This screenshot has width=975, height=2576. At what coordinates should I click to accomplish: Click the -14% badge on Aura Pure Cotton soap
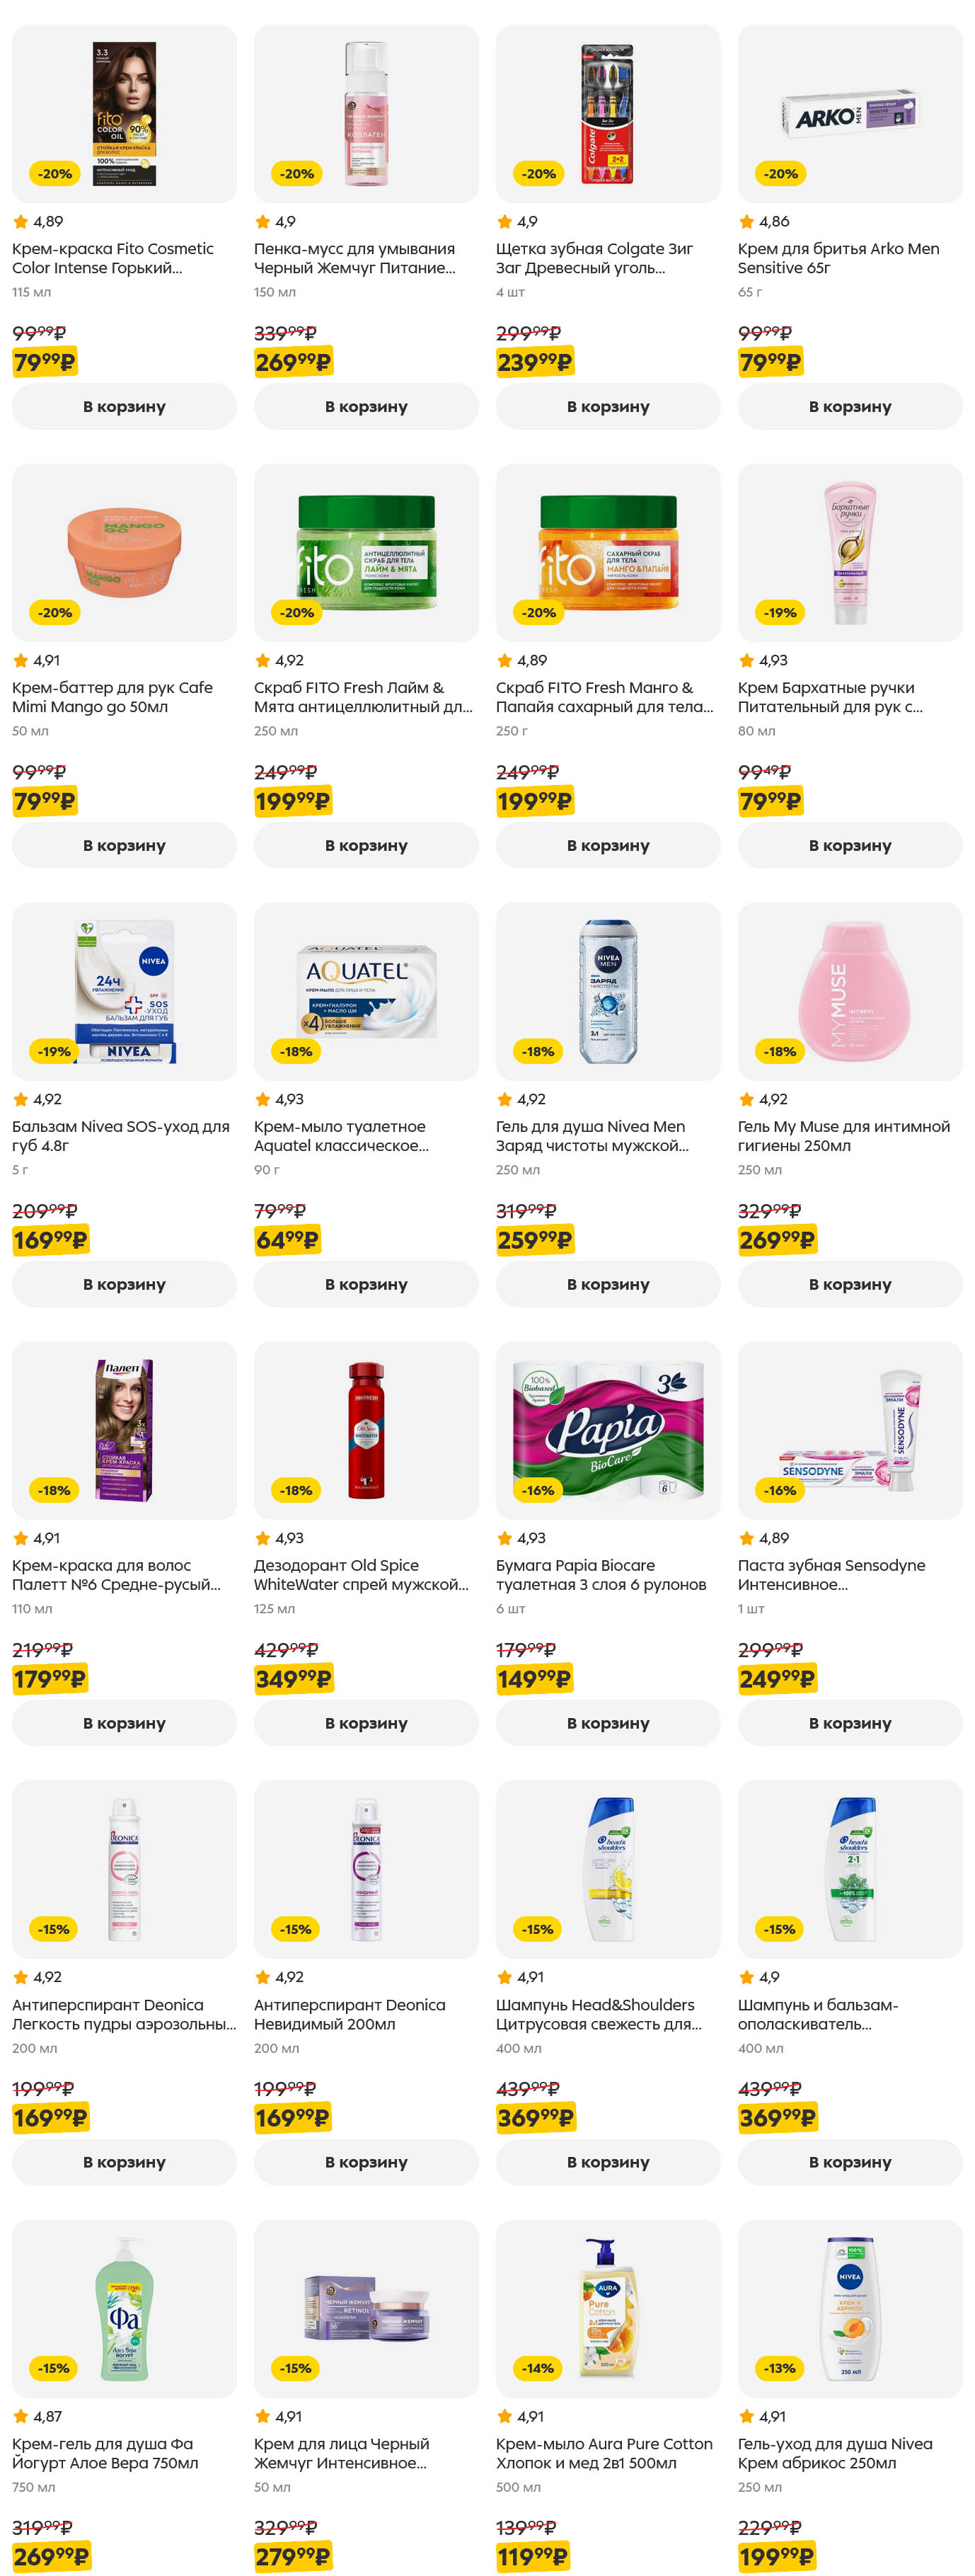538,2368
